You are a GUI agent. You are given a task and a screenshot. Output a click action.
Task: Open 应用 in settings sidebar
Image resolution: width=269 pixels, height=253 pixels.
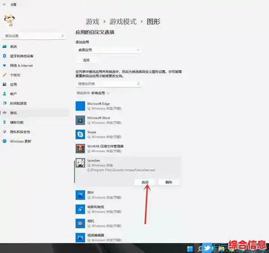(x=14, y=84)
